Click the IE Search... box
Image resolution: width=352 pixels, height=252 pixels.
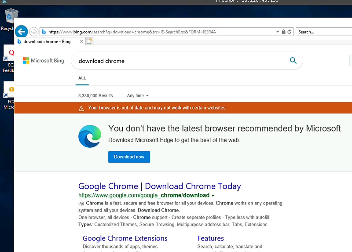coord(324,32)
